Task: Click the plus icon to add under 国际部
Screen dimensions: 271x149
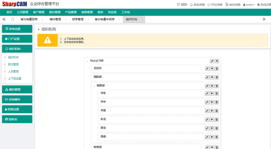Action: 212,77
